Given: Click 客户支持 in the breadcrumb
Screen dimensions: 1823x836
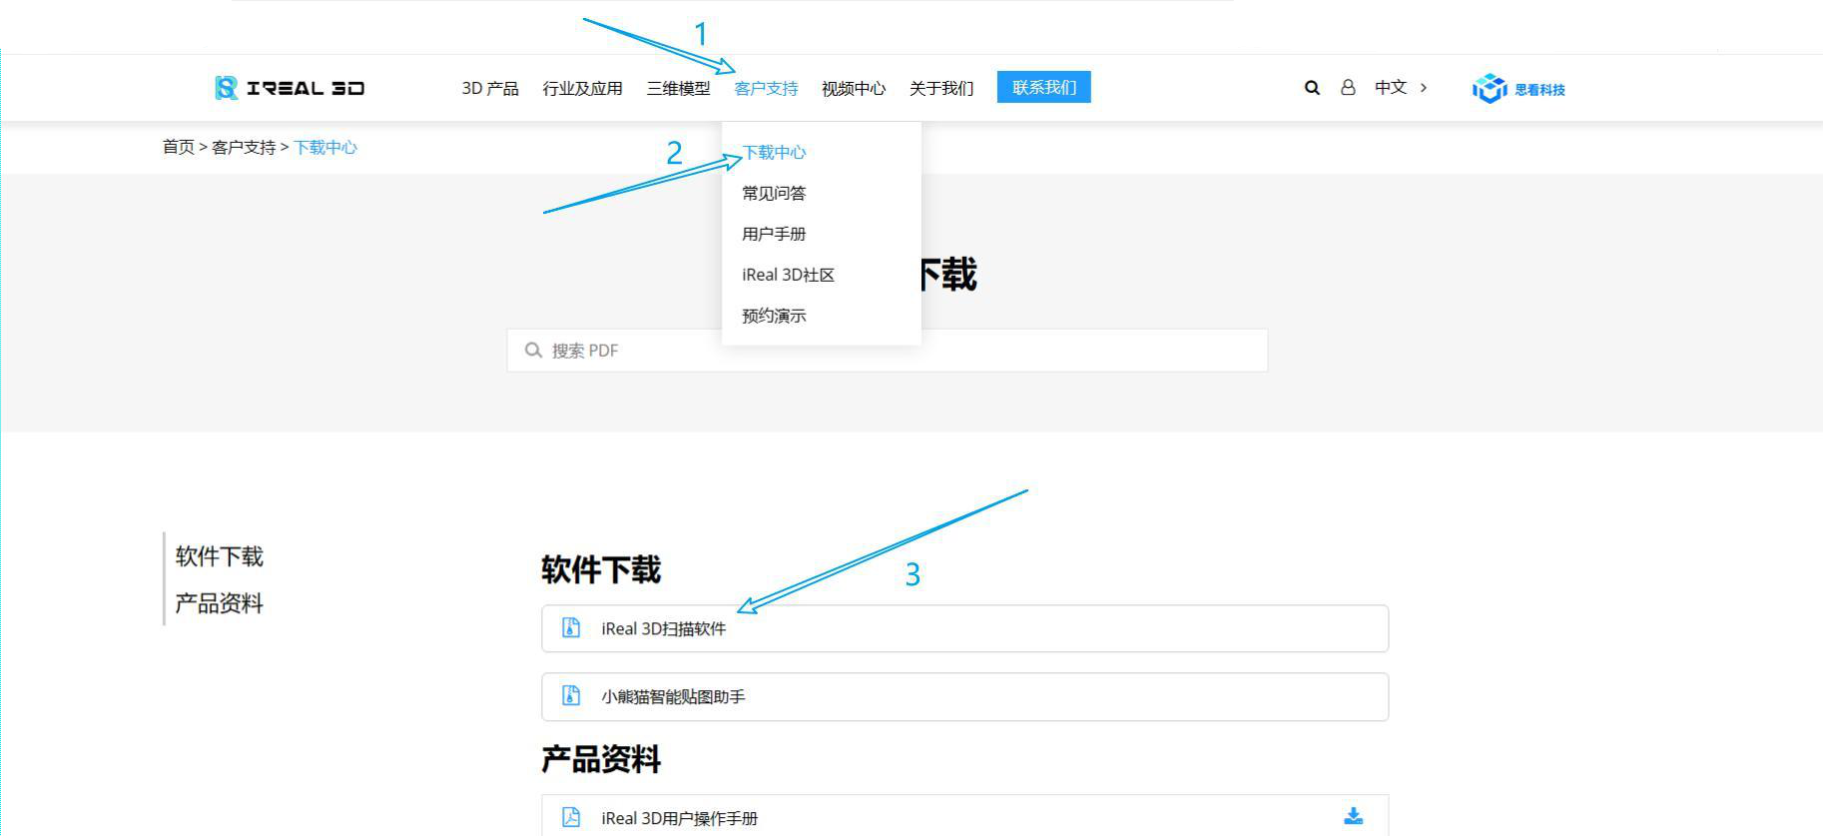Looking at the screenshot, I should pos(244,147).
